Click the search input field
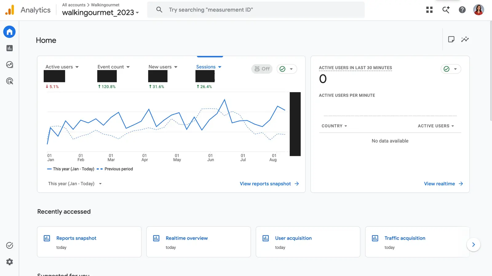Image resolution: width=492 pixels, height=276 pixels. click(x=256, y=10)
